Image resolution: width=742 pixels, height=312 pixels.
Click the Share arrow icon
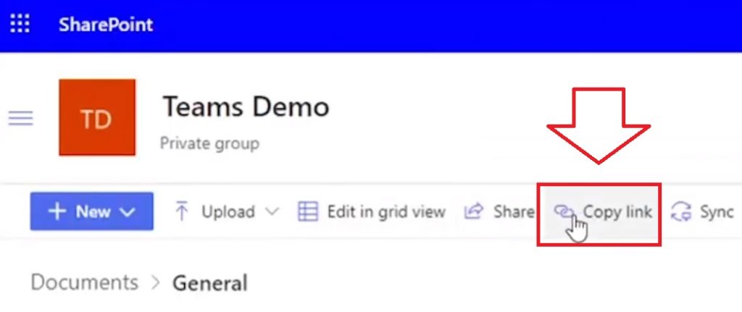point(473,211)
